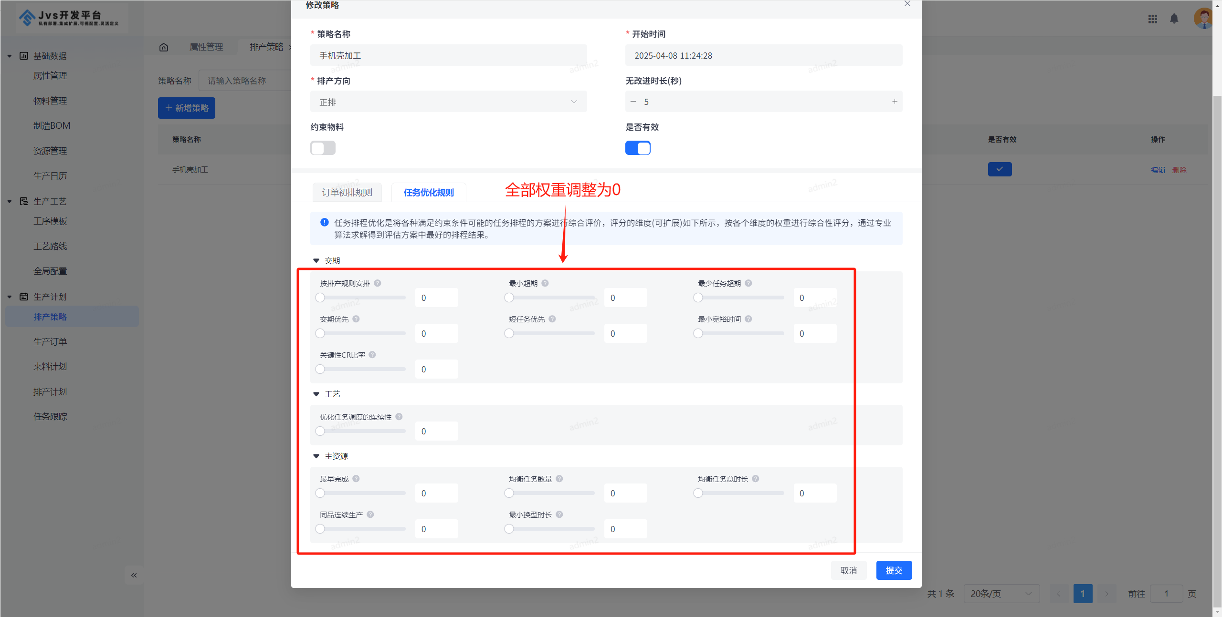
Task: Disable the 是否有效 toggle
Action: (638, 148)
